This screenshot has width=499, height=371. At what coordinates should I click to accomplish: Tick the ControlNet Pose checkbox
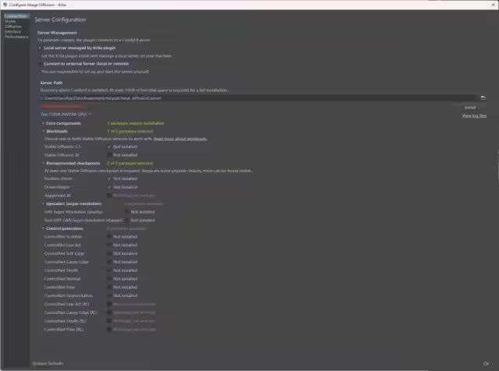click(109, 288)
